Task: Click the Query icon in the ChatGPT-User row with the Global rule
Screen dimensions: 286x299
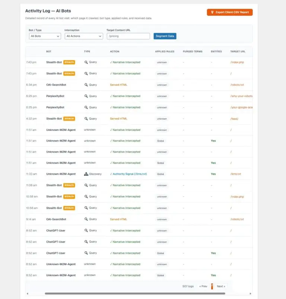Action: click(x=86, y=253)
